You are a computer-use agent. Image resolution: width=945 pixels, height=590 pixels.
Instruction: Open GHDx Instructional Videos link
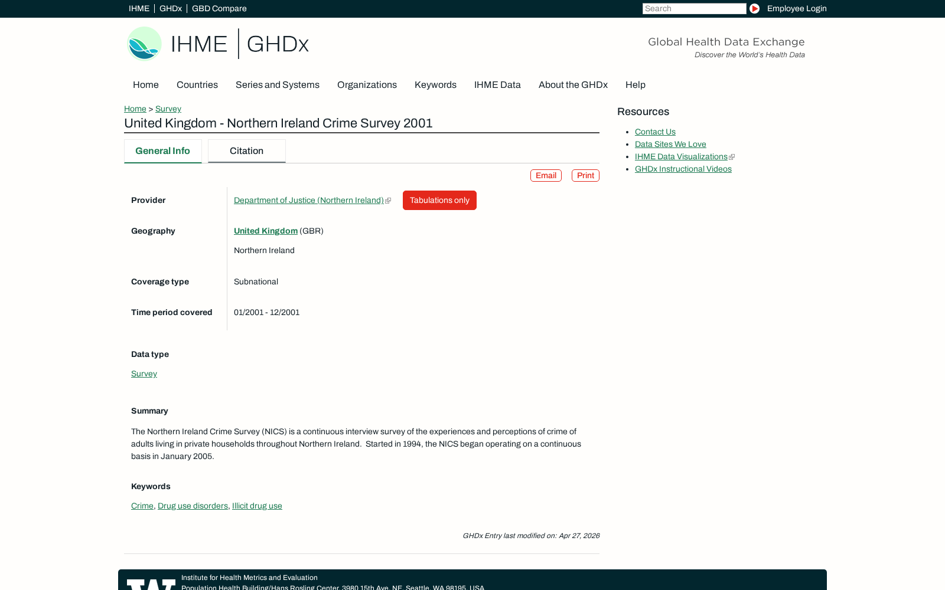pos(683,169)
